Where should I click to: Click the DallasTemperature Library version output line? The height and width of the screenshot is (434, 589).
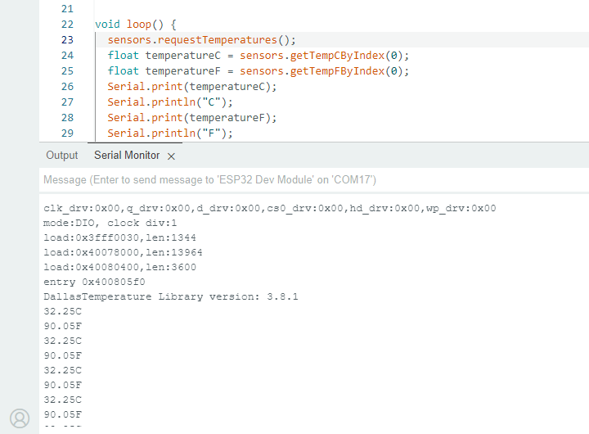pos(170,296)
